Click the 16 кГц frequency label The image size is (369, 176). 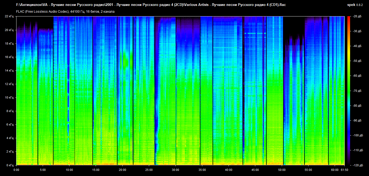[x=9, y=57]
